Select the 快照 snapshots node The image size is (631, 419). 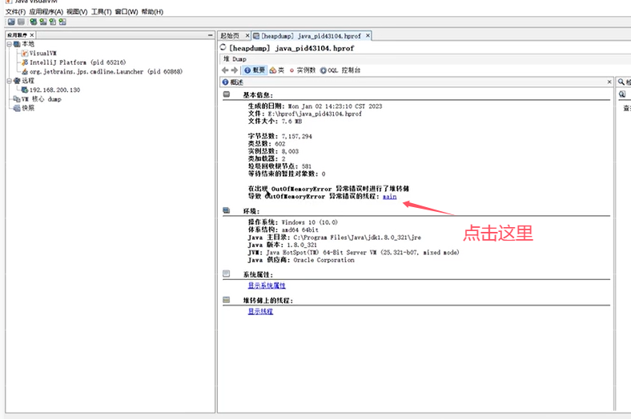pos(28,108)
